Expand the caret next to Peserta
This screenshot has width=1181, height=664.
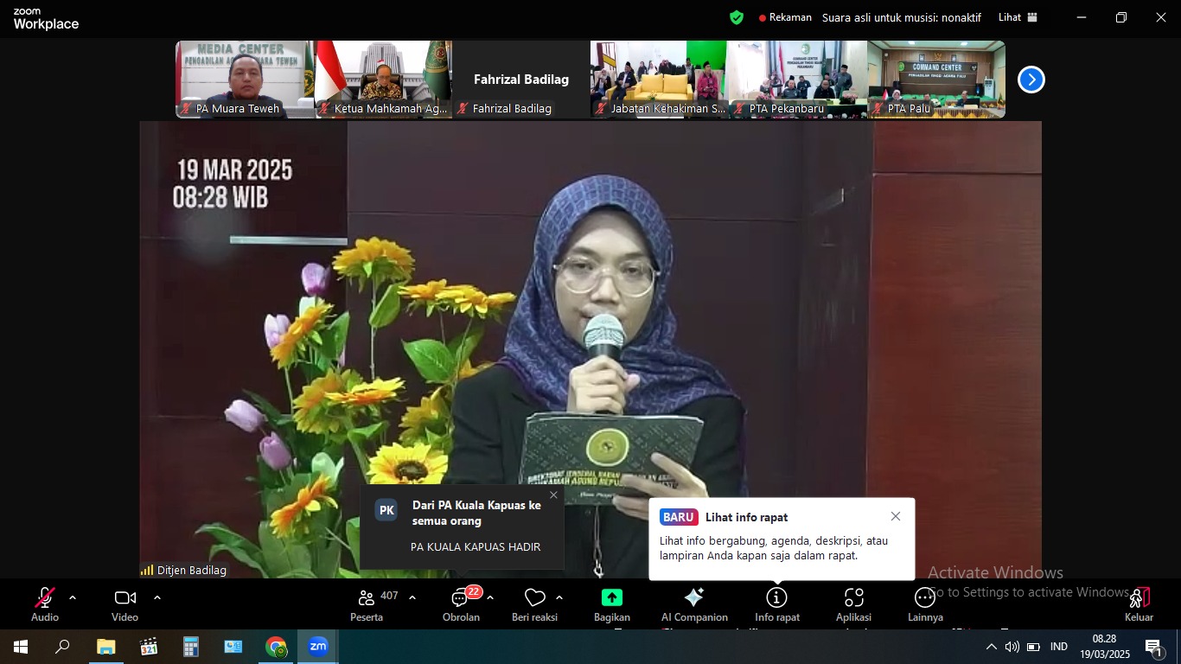click(x=412, y=597)
